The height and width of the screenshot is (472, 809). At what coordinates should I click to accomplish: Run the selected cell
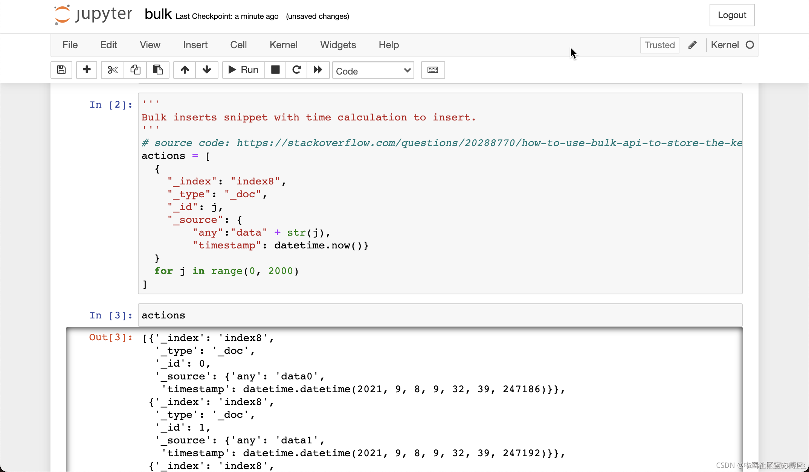tap(244, 70)
